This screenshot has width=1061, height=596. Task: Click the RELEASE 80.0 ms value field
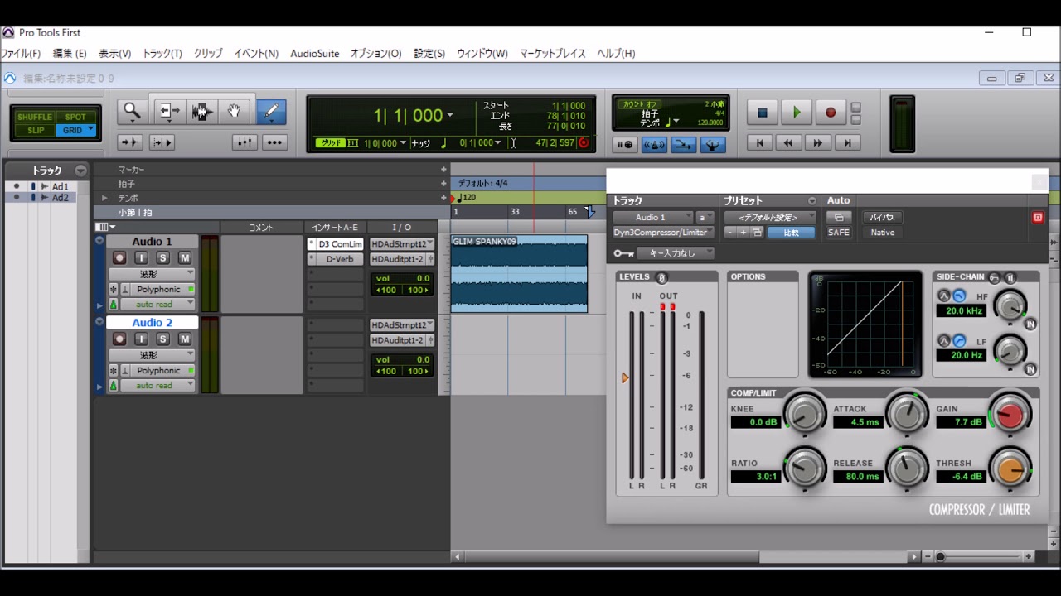click(x=856, y=477)
